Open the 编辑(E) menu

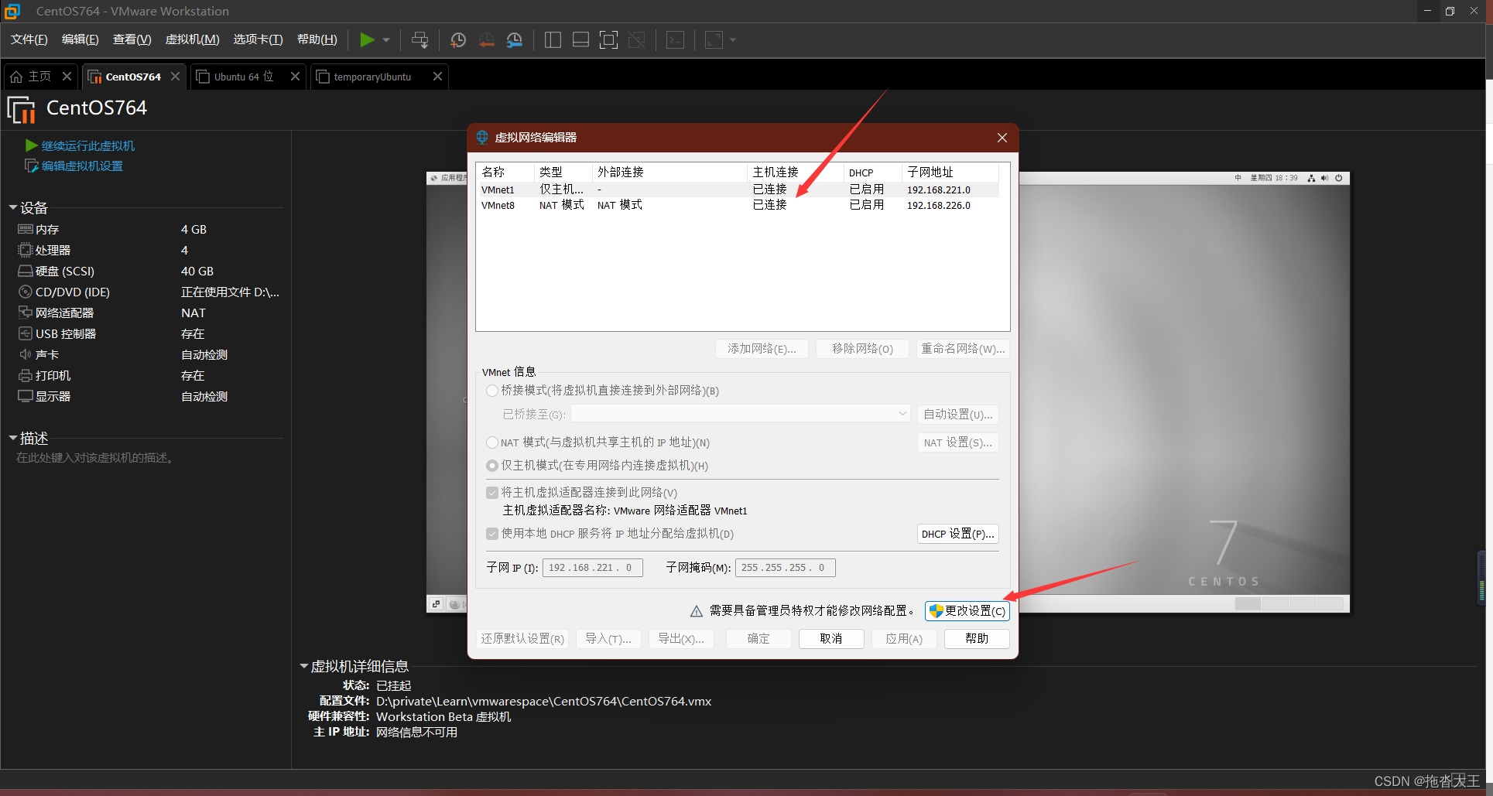point(80,39)
